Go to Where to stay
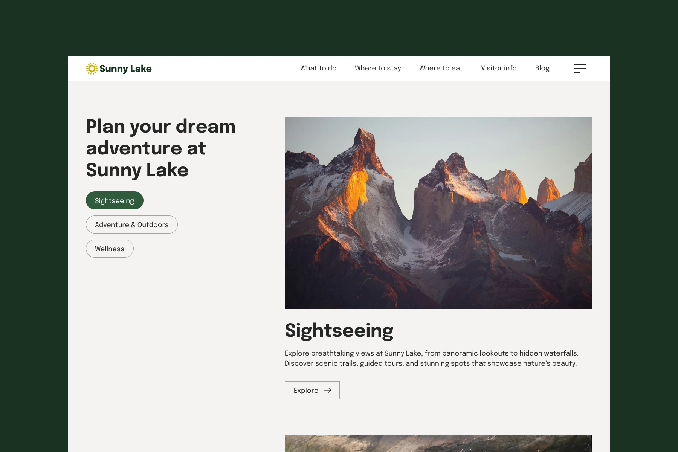Image resolution: width=678 pixels, height=452 pixels. click(378, 68)
